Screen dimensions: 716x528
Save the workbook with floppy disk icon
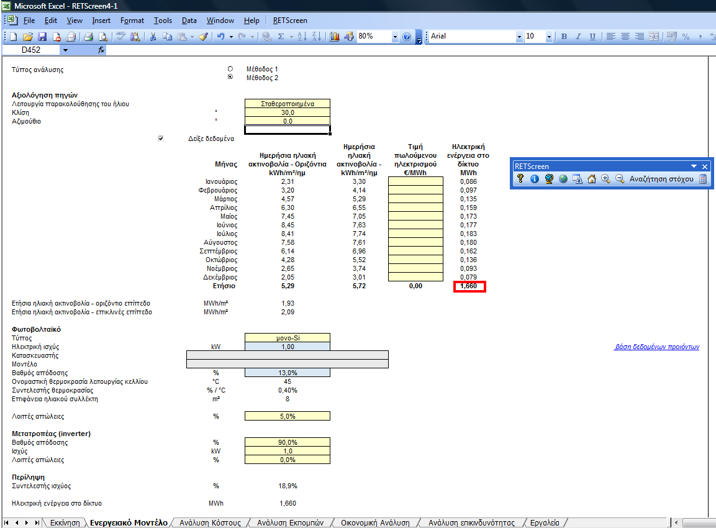42,37
